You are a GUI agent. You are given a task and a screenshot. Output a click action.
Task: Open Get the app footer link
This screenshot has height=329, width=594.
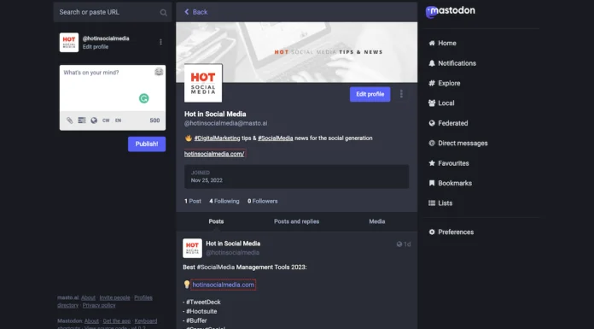pyautogui.click(x=117, y=321)
